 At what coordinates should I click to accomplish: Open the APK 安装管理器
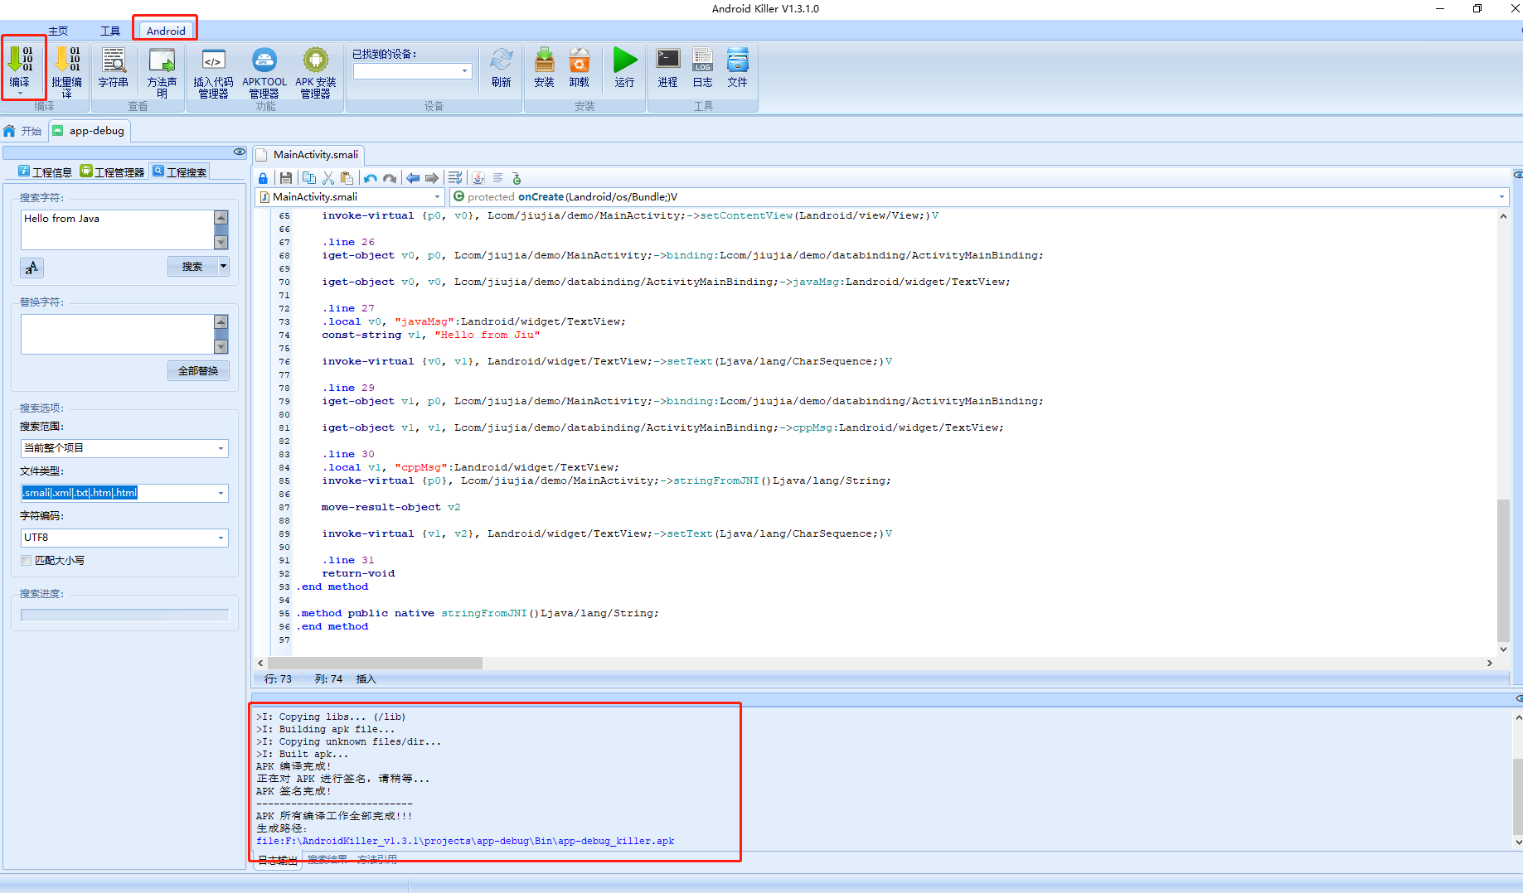pos(316,71)
